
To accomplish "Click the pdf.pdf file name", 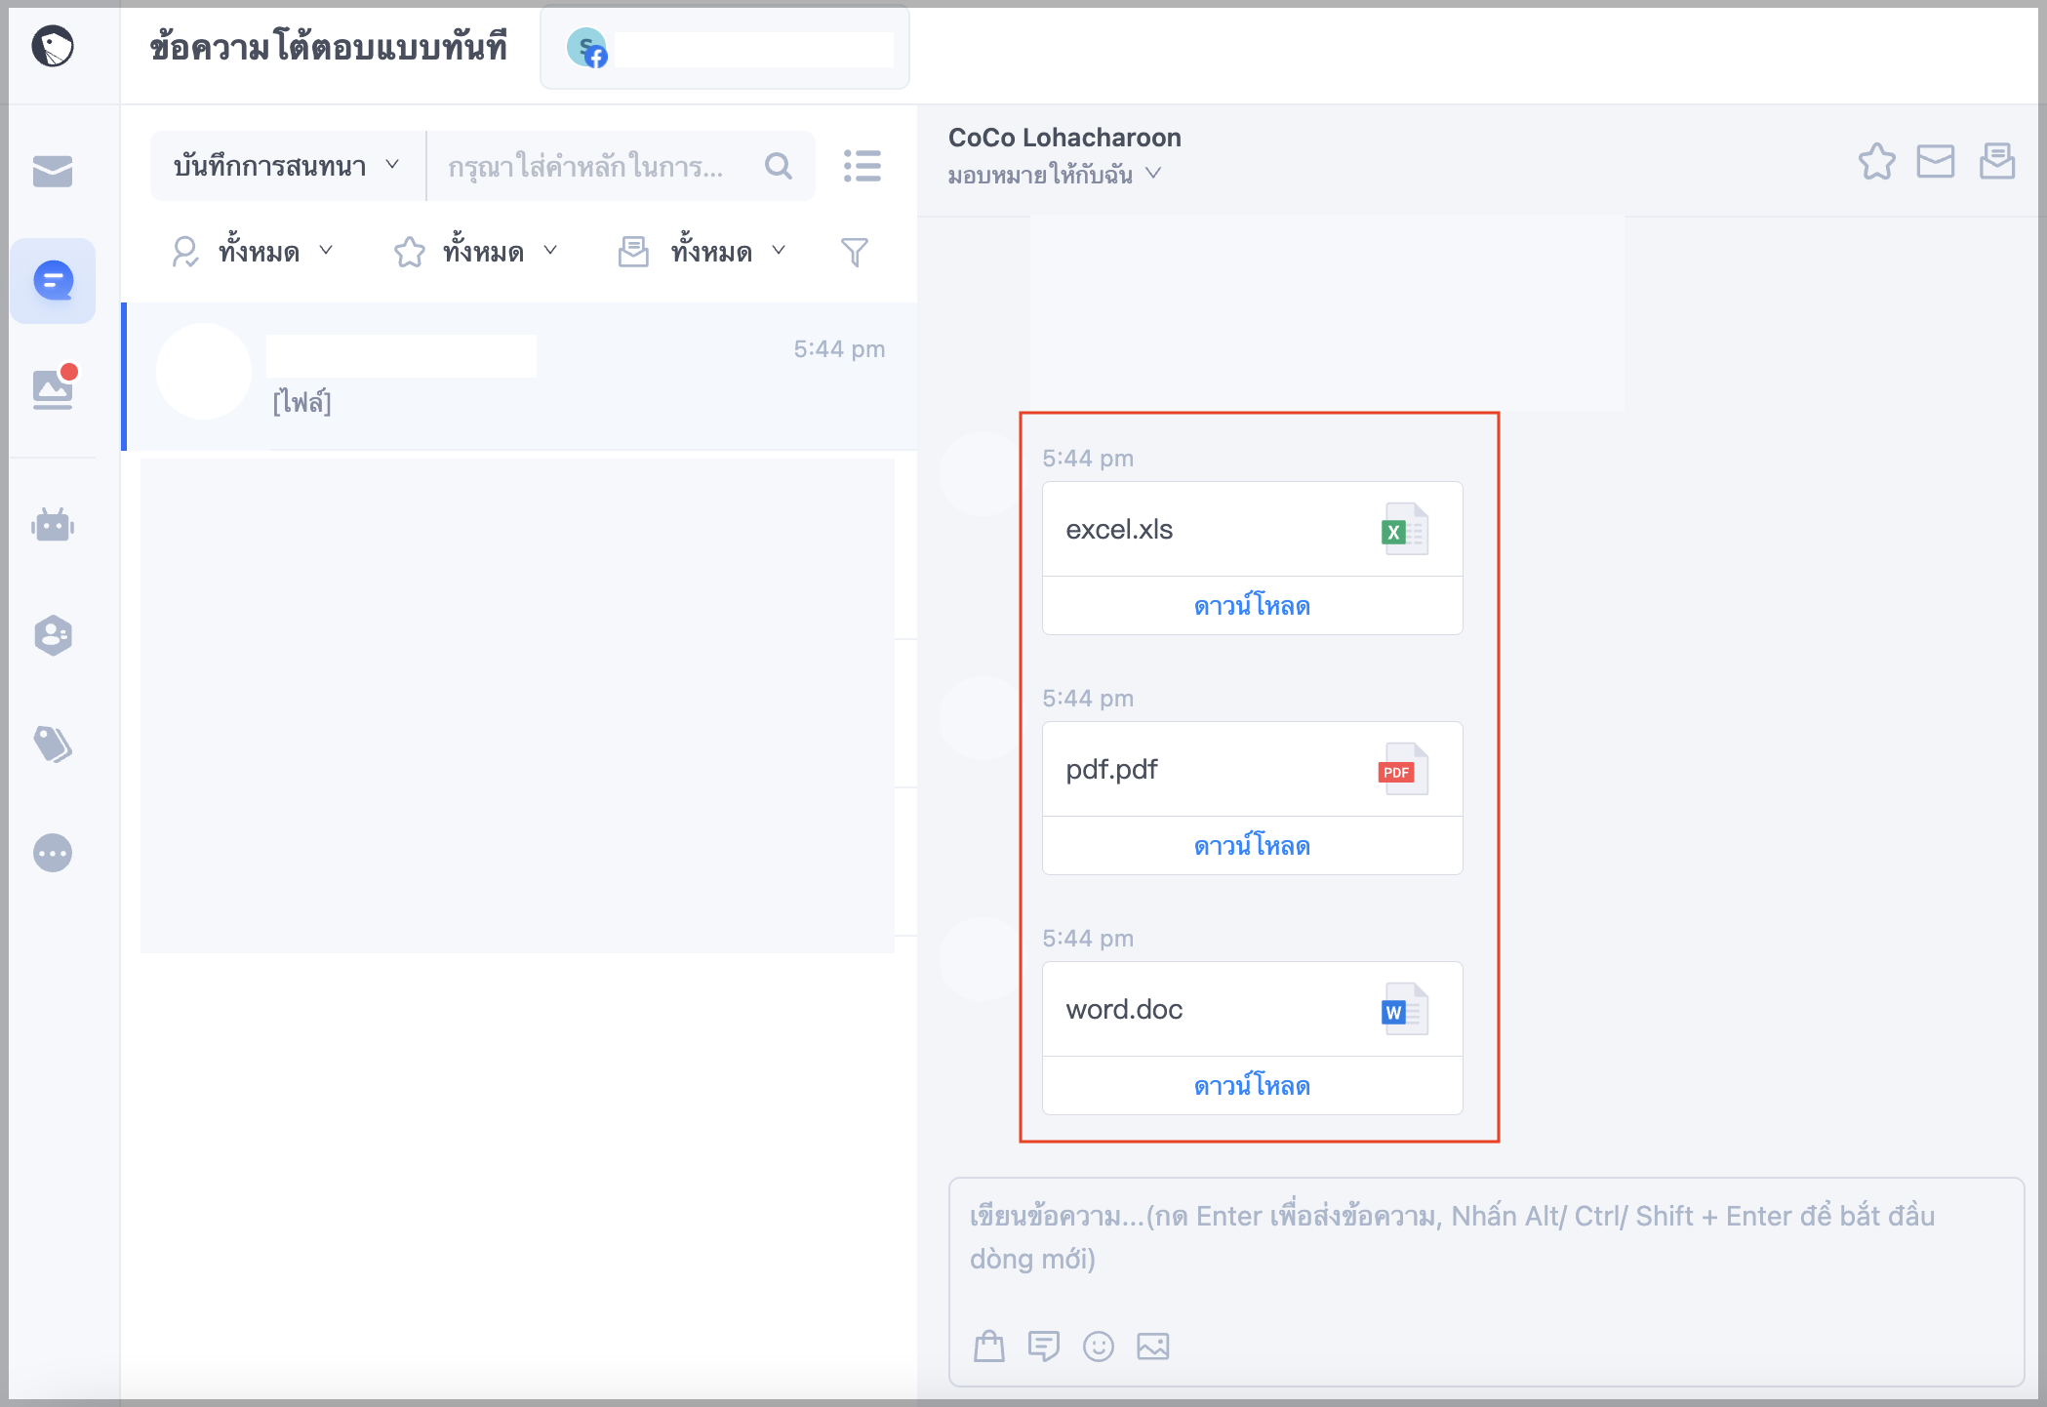I will [1111, 770].
